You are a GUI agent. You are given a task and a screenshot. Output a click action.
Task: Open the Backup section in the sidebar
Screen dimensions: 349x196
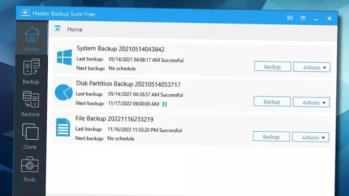(x=31, y=71)
